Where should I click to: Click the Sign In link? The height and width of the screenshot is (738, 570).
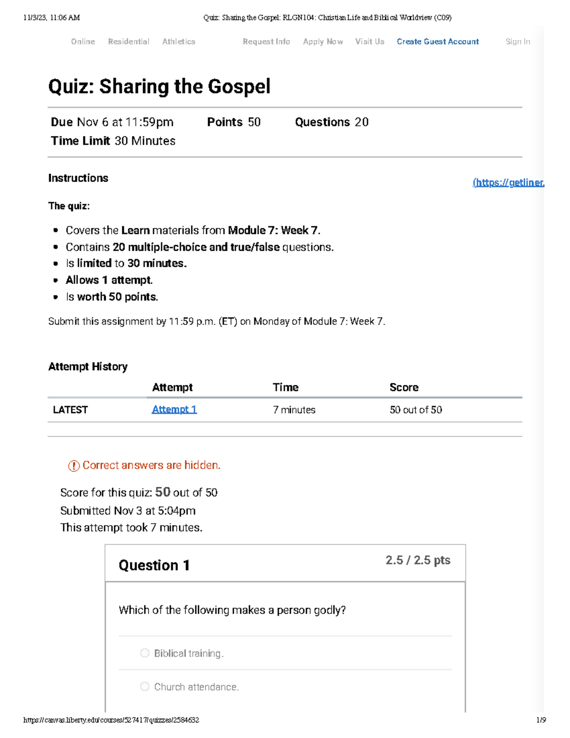518,42
